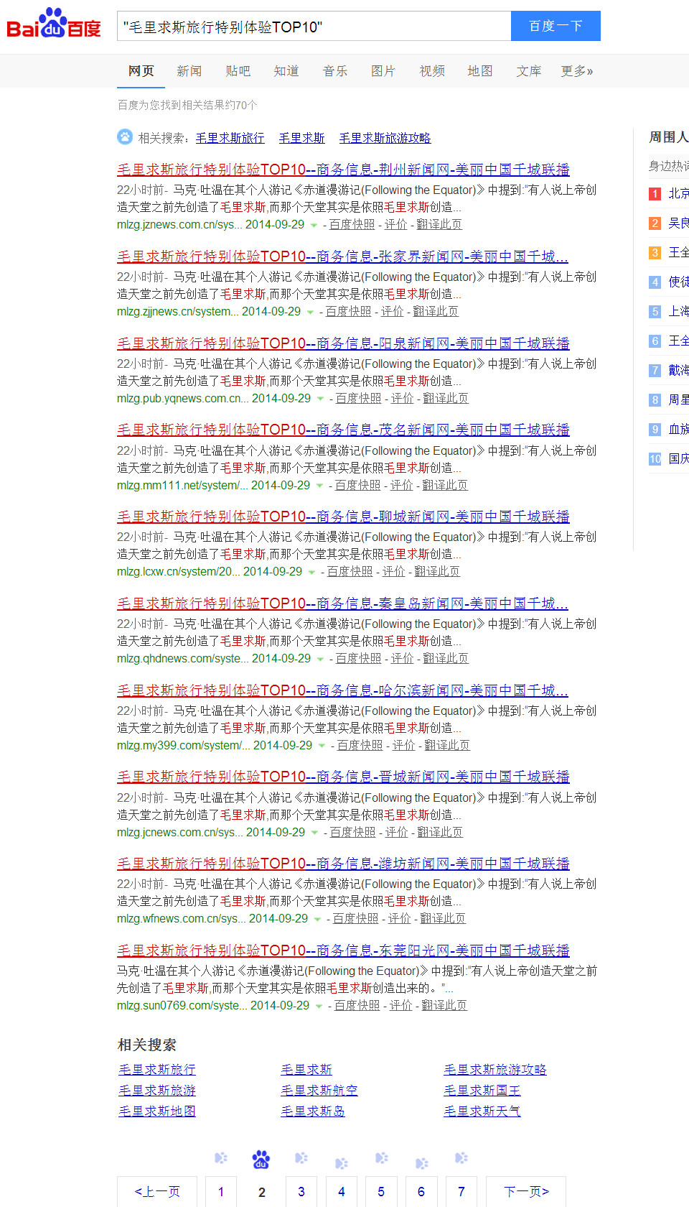Screen dimensions: 689x1207
Task: Go to the next page 下一页
Action: (x=525, y=1191)
